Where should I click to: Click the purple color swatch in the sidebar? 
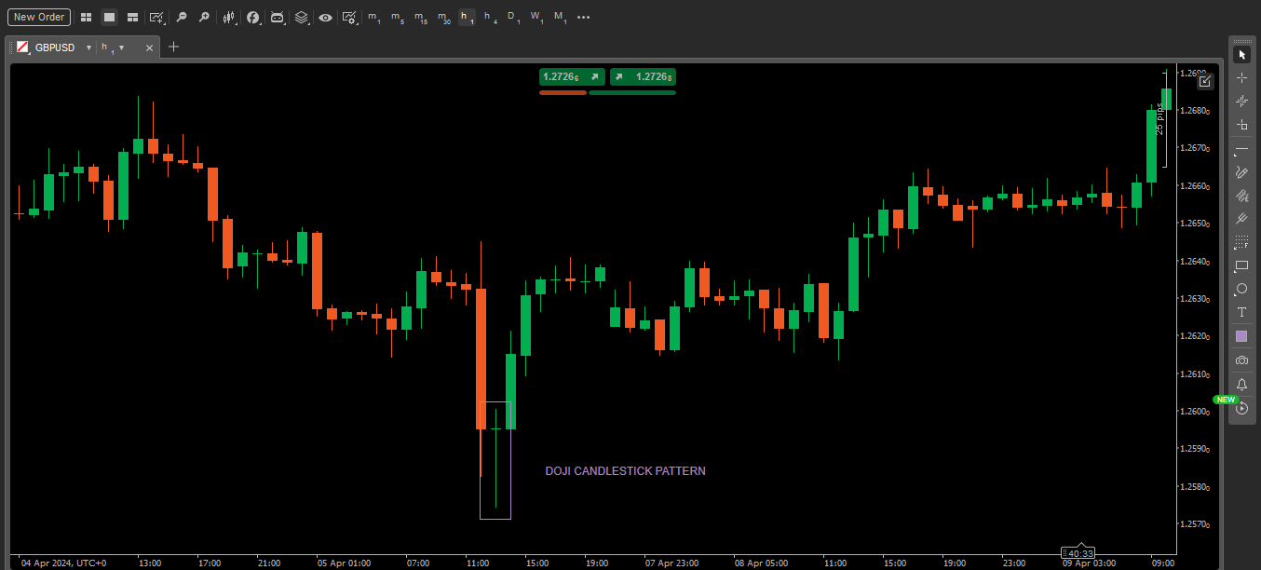1241,335
